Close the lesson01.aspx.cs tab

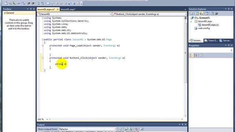58,9
